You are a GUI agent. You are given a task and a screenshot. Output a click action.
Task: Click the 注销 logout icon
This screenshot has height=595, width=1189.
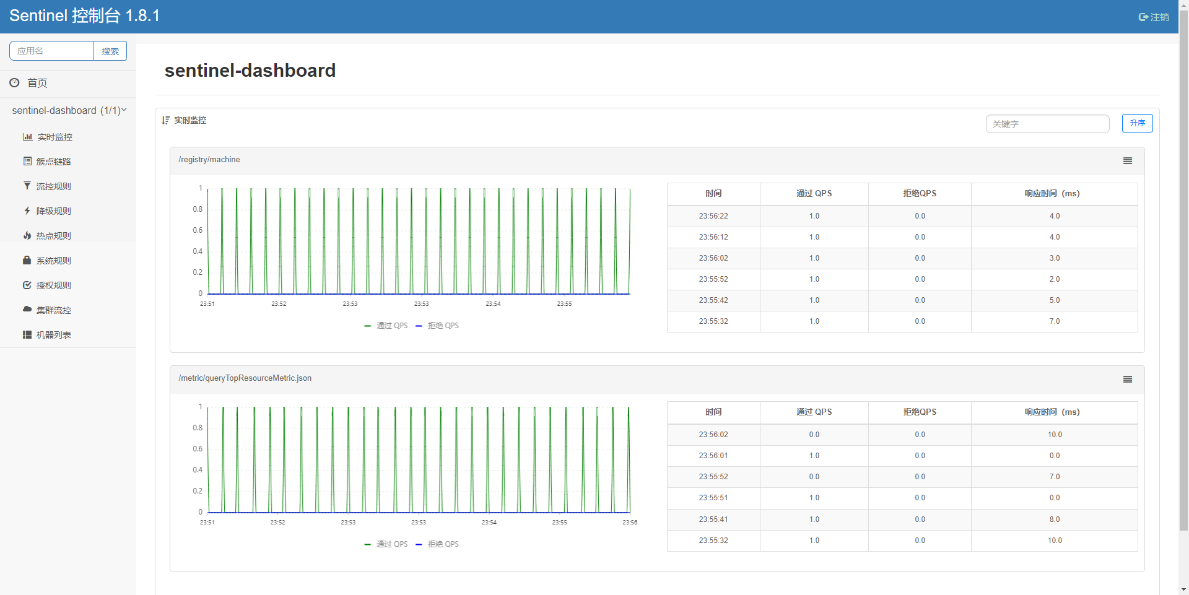point(1143,17)
